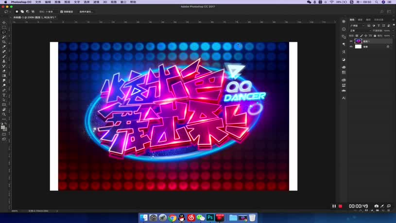Click the Select and Mask button
This screenshot has height=223, width=396.
(86, 12)
